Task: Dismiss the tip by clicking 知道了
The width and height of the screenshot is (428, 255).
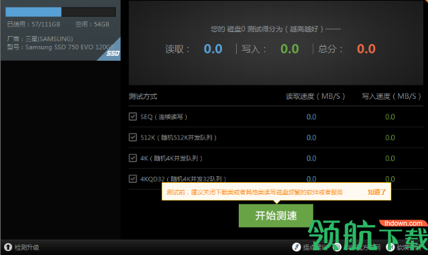Action: pos(377,192)
